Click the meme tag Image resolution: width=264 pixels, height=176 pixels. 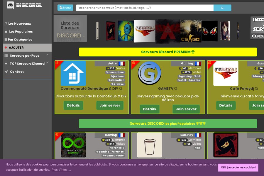click(x=195, y=80)
